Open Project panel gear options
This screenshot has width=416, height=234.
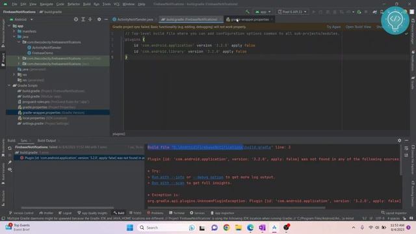tap(99, 19)
